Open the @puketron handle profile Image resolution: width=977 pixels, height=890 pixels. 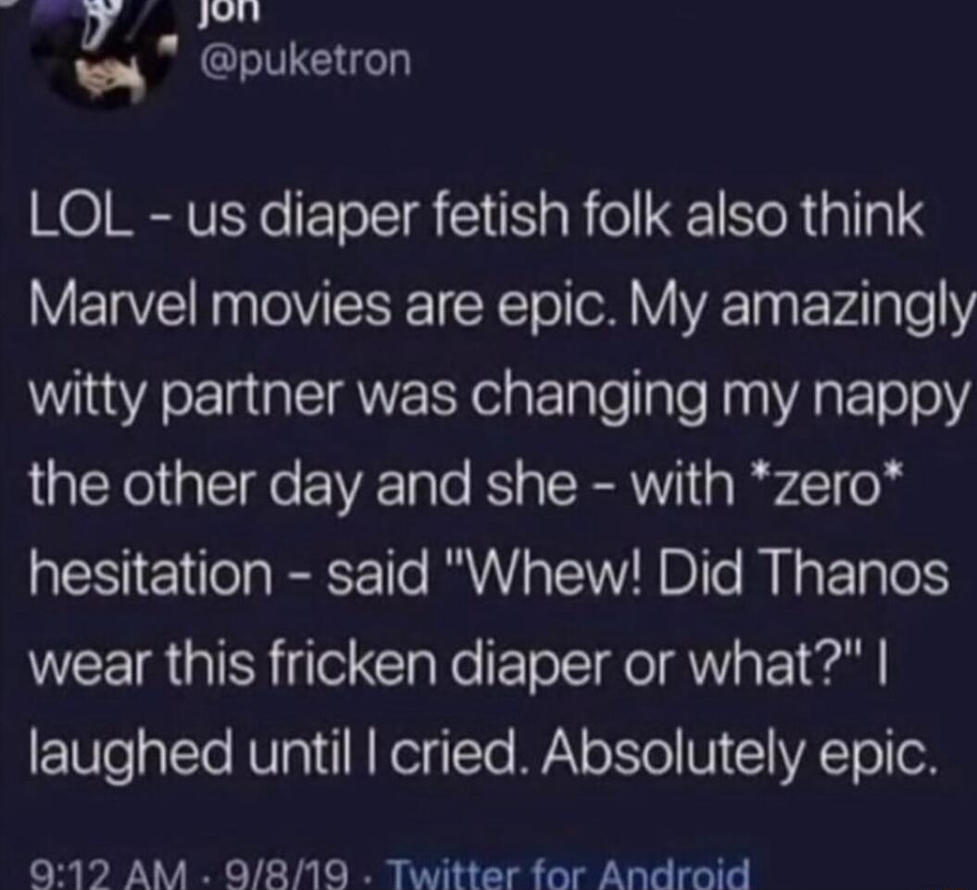[307, 60]
